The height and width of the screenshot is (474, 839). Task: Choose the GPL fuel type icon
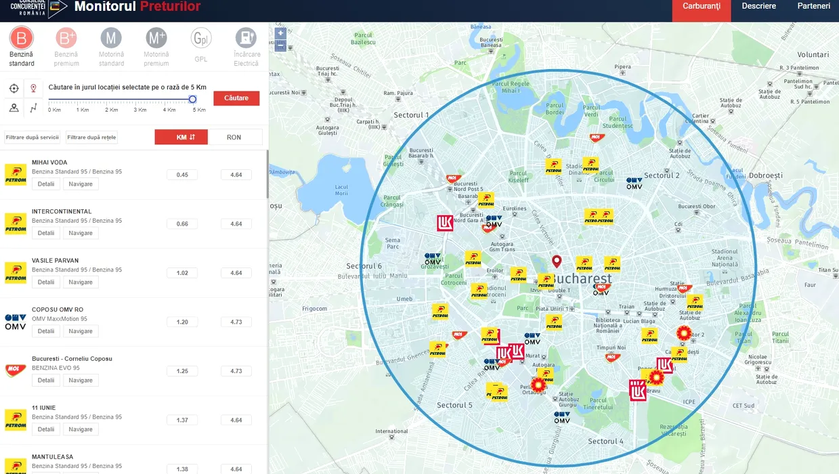(x=201, y=38)
